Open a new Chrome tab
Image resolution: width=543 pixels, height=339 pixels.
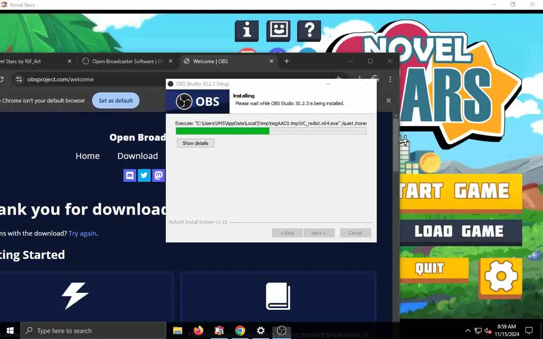tap(287, 61)
